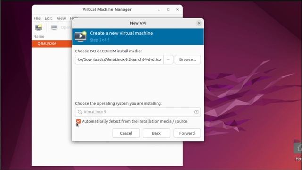Select the QEMU/KVM connection row
Screen dimensions: 302x170
52,44
